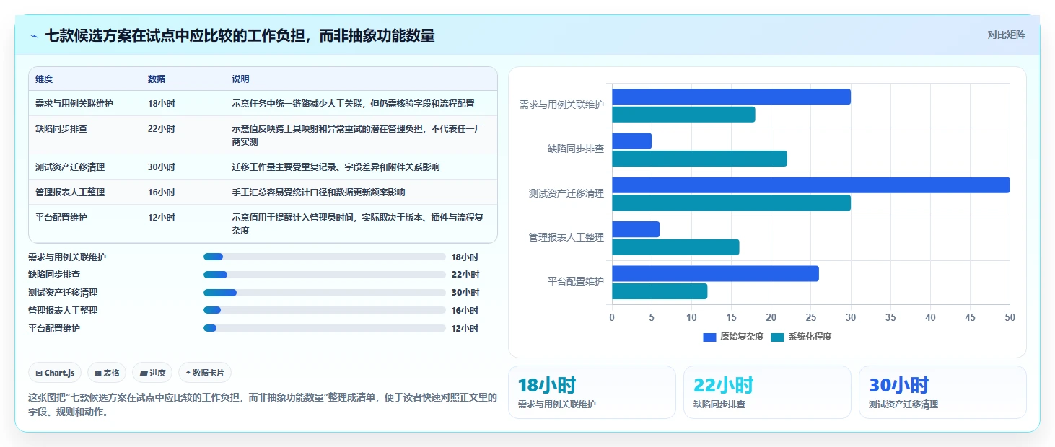Viewport: 1055px width, 447px height.
Task: Click the blue 原始复杂度 bar for 测试资产迁移清理
Action: [810, 185]
